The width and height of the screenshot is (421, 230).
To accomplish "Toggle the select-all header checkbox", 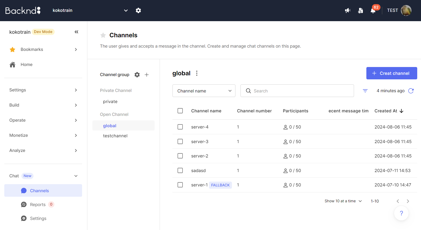I will click(x=180, y=111).
